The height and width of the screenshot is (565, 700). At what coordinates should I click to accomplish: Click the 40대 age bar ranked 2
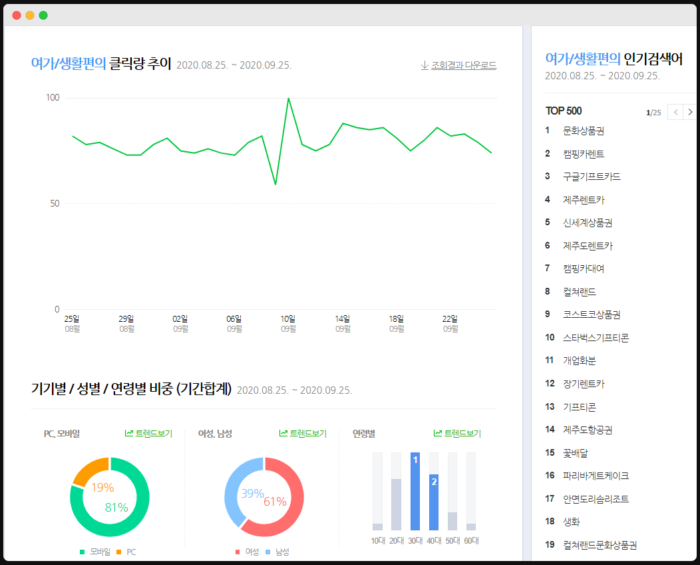coord(434,502)
